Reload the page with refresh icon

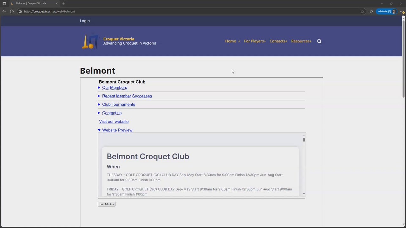point(12,11)
